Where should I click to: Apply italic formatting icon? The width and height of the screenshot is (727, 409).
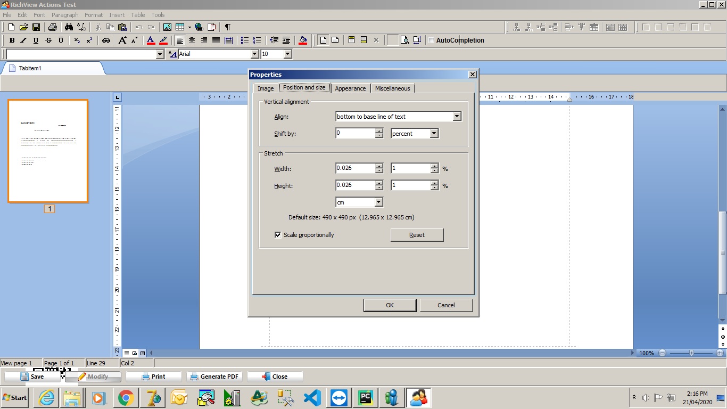click(23, 40)
